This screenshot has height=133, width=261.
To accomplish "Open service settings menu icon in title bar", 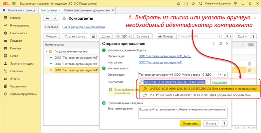I will click(235, 3).
